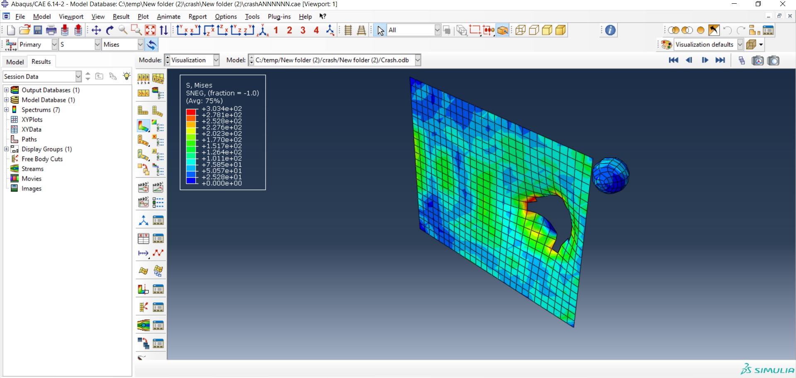Click the red swatch in stress legend
Viewport: 796px width, 378px height.
(x=191, y=112)
